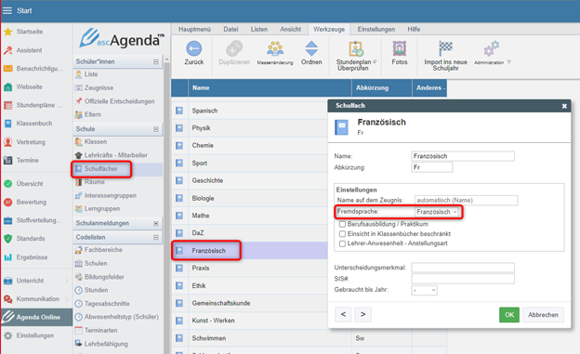Open the Fremdsprache dropdown
This screenshot has width=580, height=354.
[437, 212]
